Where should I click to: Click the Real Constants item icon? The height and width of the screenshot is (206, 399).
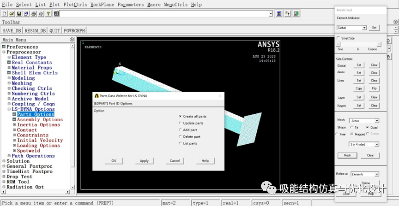point(9,62)
